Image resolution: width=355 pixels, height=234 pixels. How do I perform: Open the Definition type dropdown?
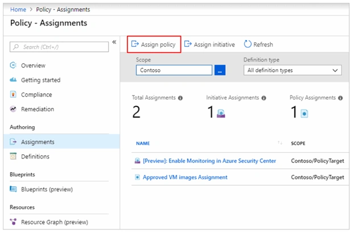click(292, 70)
